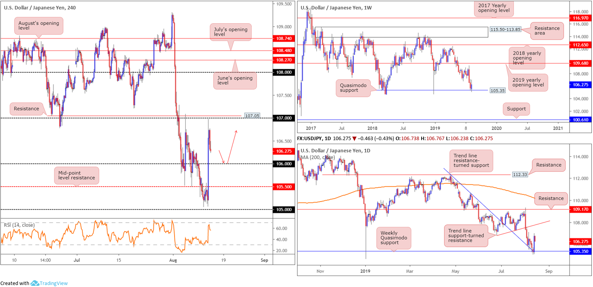Select the Quasimodo support callout on weekly chart
Screen dimensions: 593x287
tap(353, 88)
